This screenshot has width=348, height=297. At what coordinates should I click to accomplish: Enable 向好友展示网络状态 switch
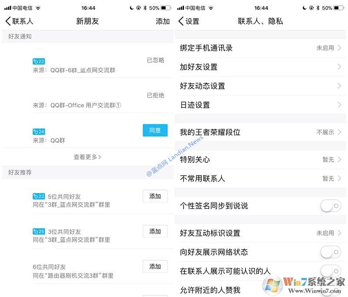pyautogui.click(x=331, y=252)
